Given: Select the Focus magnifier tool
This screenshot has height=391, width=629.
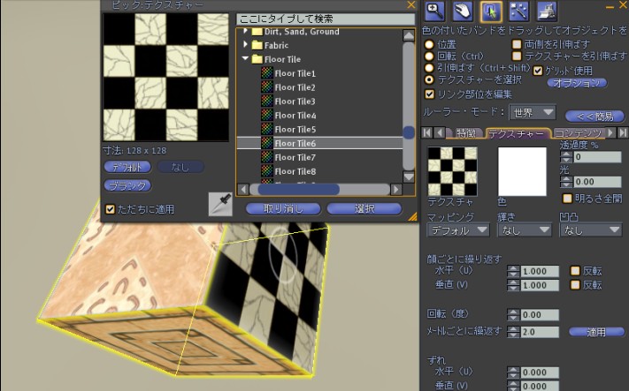Looking at the screenshot, I should click(435, 11).
